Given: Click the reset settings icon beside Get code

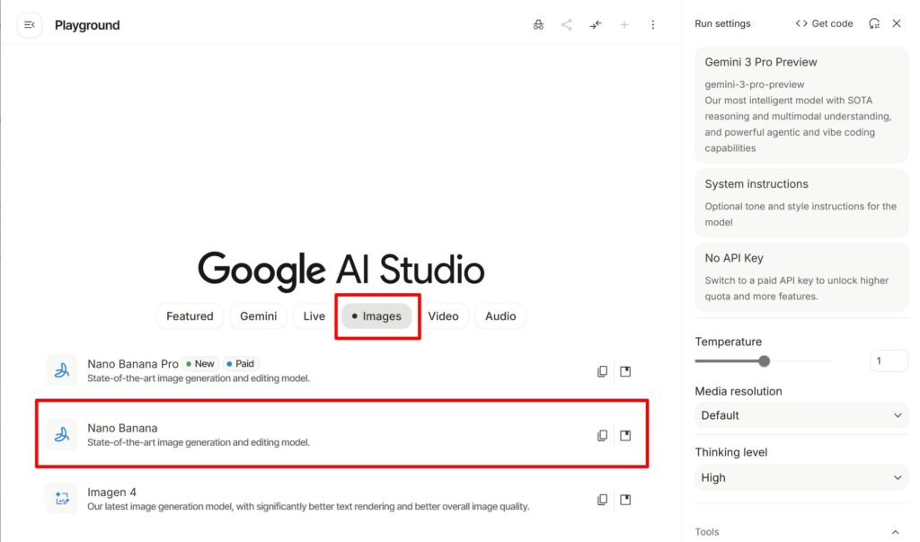Looking at the screenshot, I should pos(874,23).
